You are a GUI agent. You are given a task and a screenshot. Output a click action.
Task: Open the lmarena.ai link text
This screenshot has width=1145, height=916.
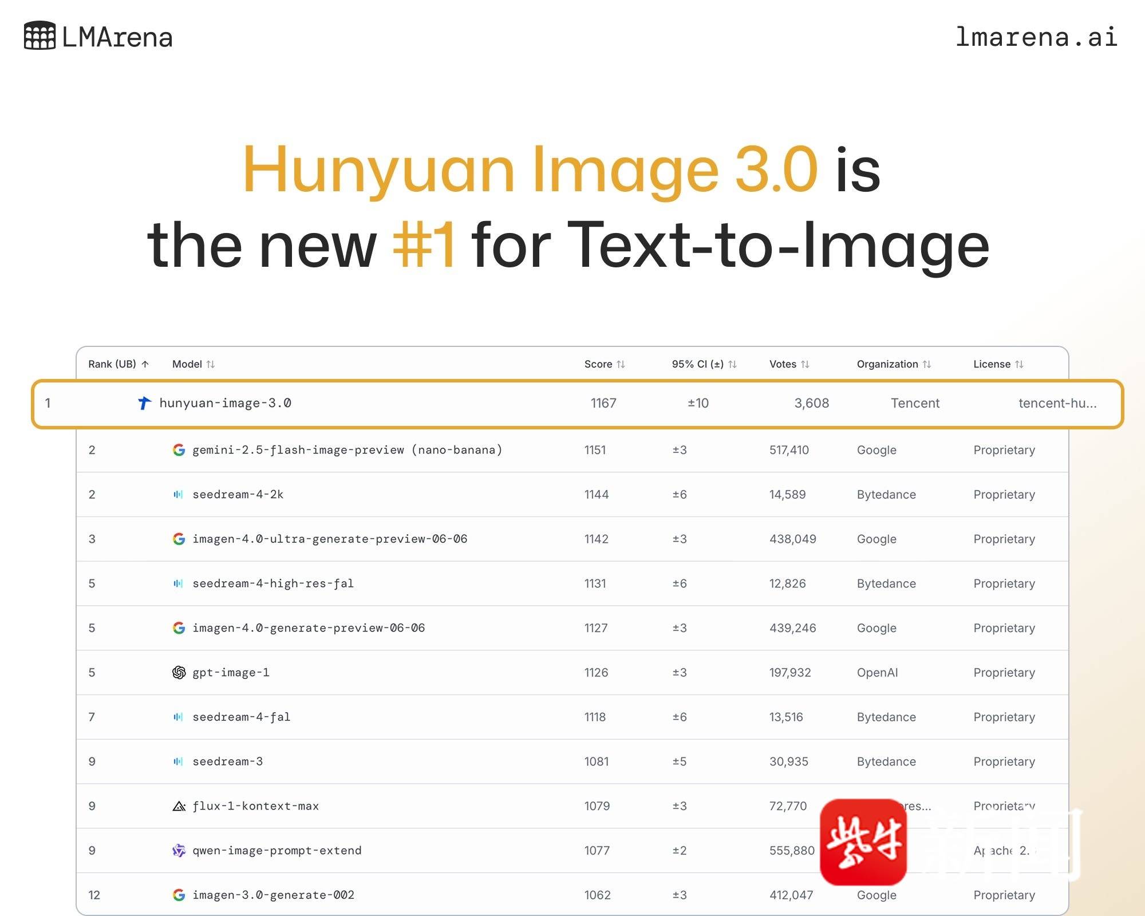[1036, 37]
